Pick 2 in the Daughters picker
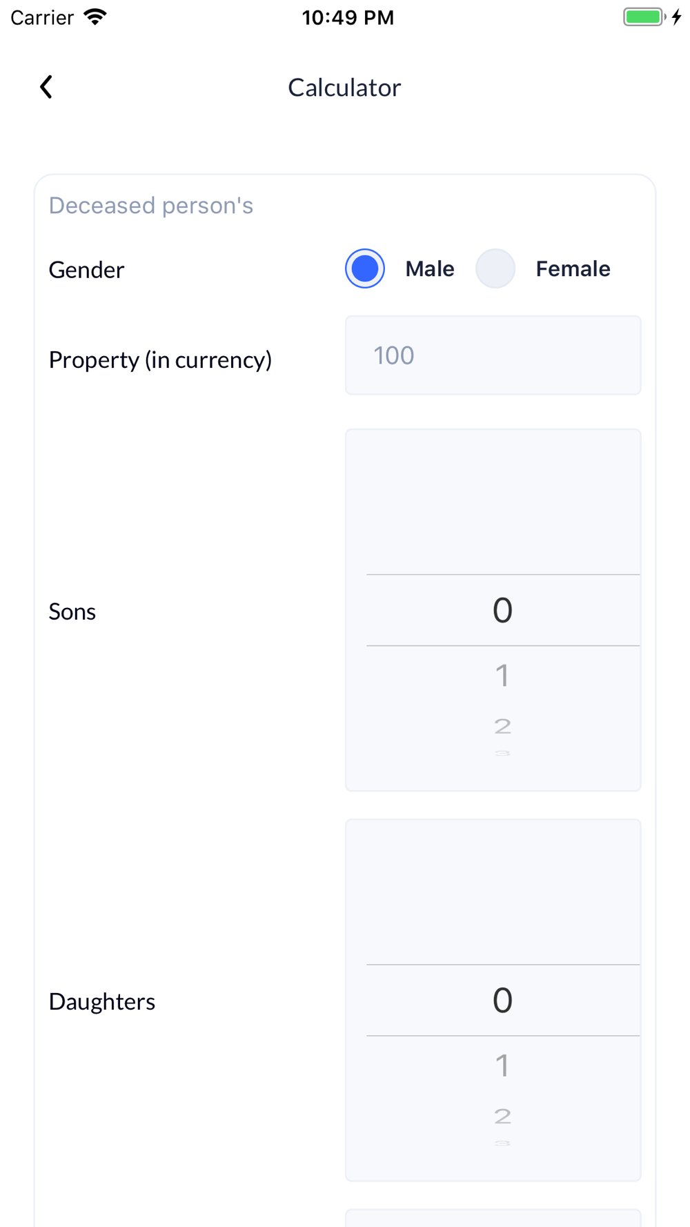Screen dimensions: 690x1227 [x=502, y=1116]
